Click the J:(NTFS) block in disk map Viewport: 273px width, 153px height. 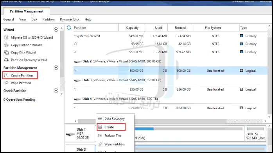255,133
